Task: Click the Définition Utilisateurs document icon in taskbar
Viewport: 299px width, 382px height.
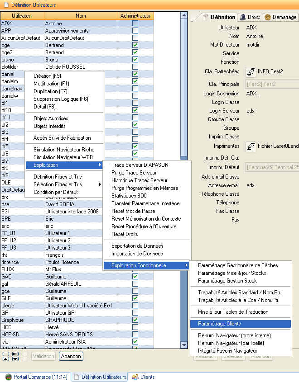Action: (77, 377)
